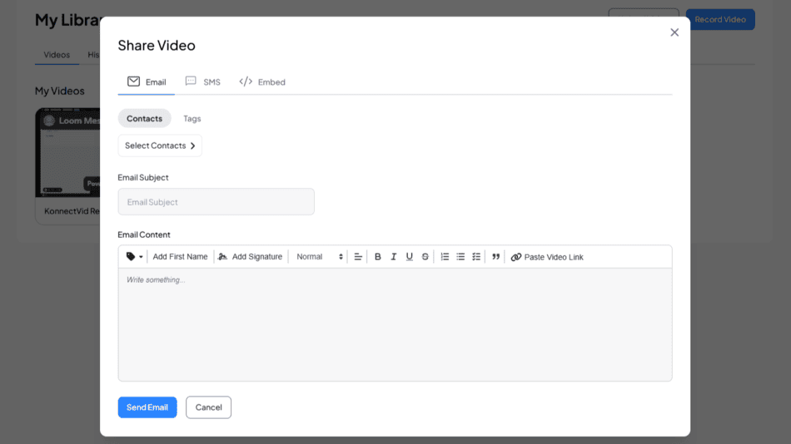Close the Share Video modal with X

point(674,32)
